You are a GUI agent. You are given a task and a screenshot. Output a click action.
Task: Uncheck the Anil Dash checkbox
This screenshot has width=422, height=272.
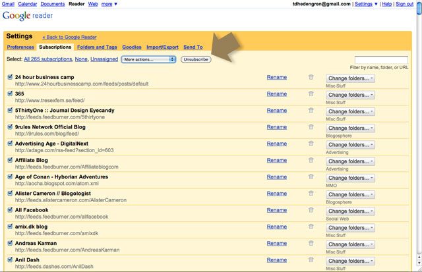pyautogui.click(x=10, y=259)
